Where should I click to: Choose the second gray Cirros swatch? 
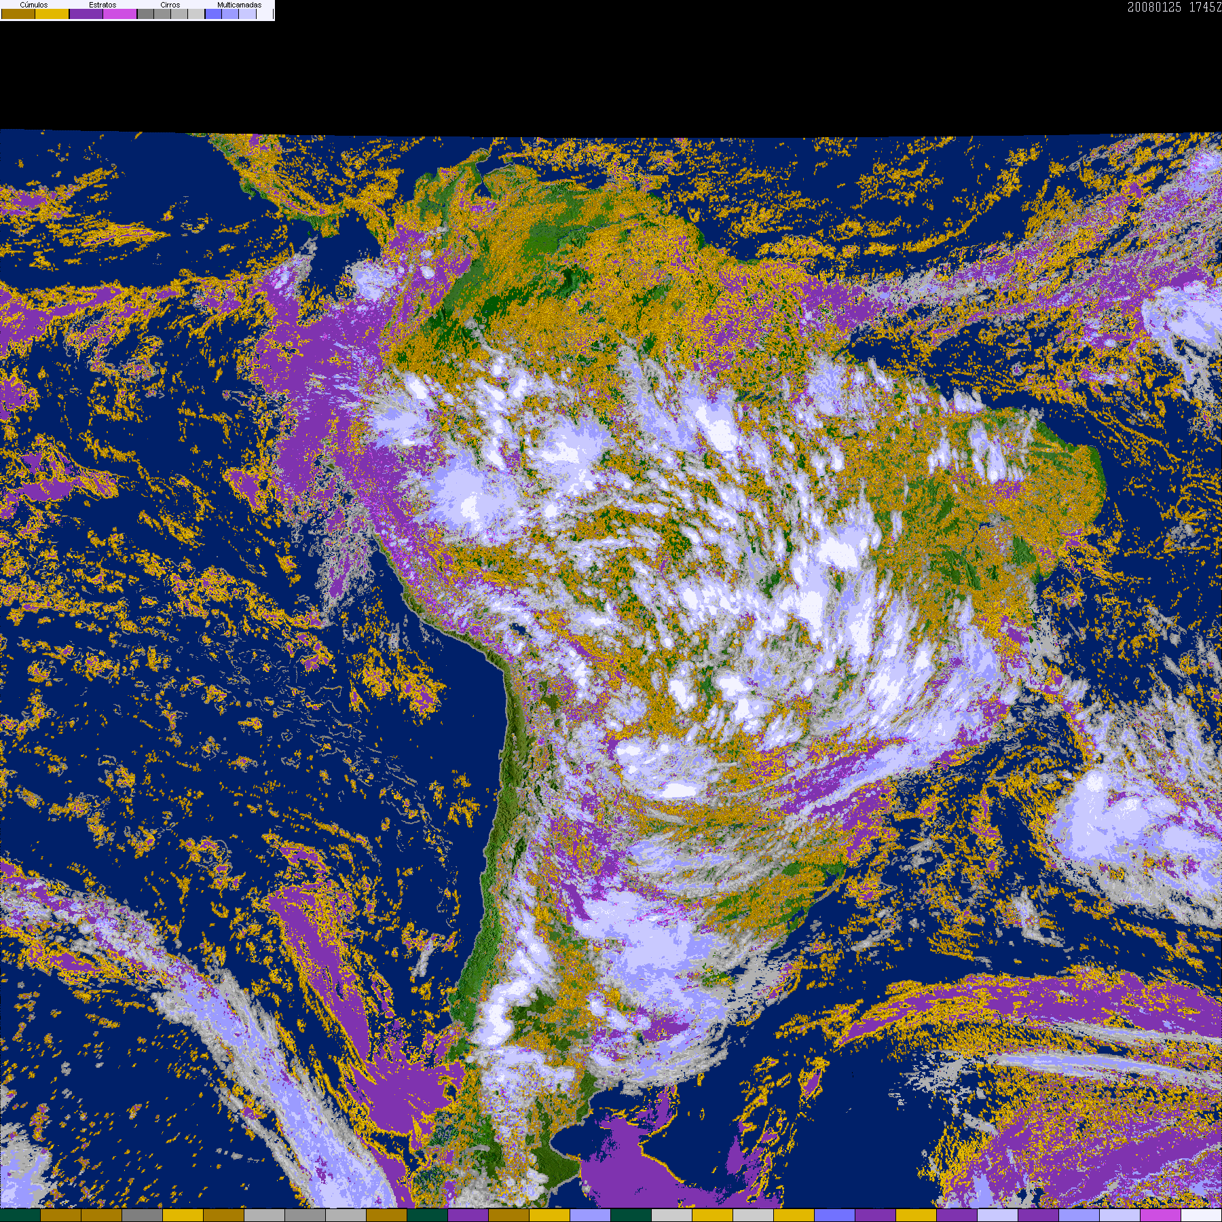162,14
